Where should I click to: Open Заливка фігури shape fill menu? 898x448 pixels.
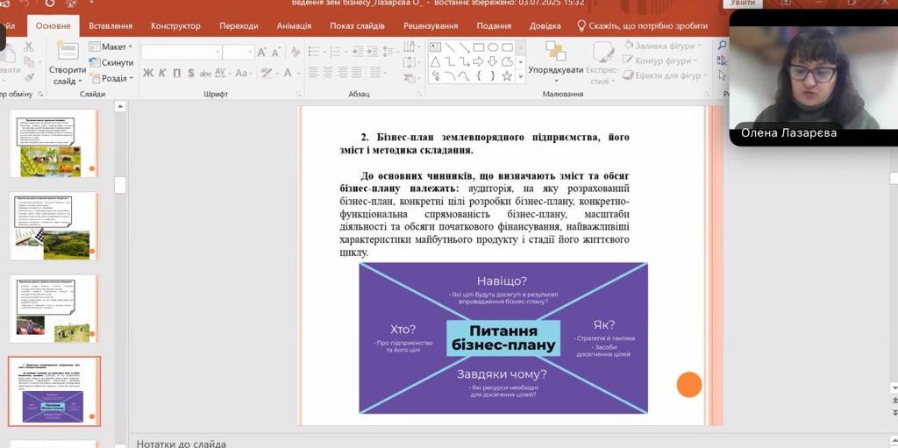pos(664,46)
